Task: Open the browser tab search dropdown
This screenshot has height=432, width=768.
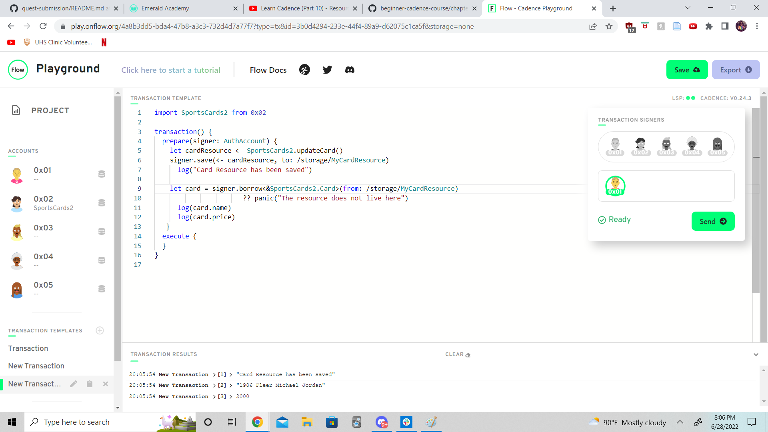Action: [687, 7]
